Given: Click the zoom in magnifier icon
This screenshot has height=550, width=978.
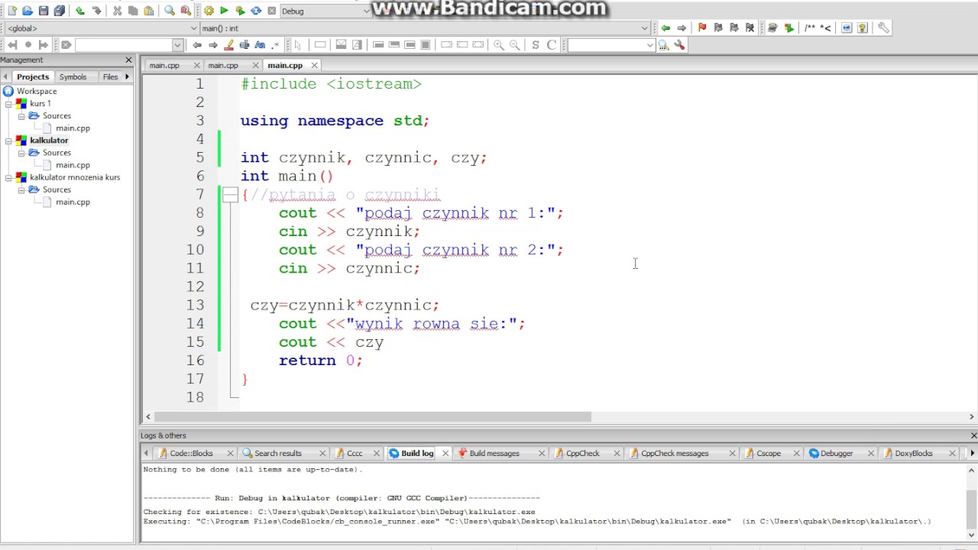Looking at the screenshot, I should pyautogui.click(x=498, y=45).
